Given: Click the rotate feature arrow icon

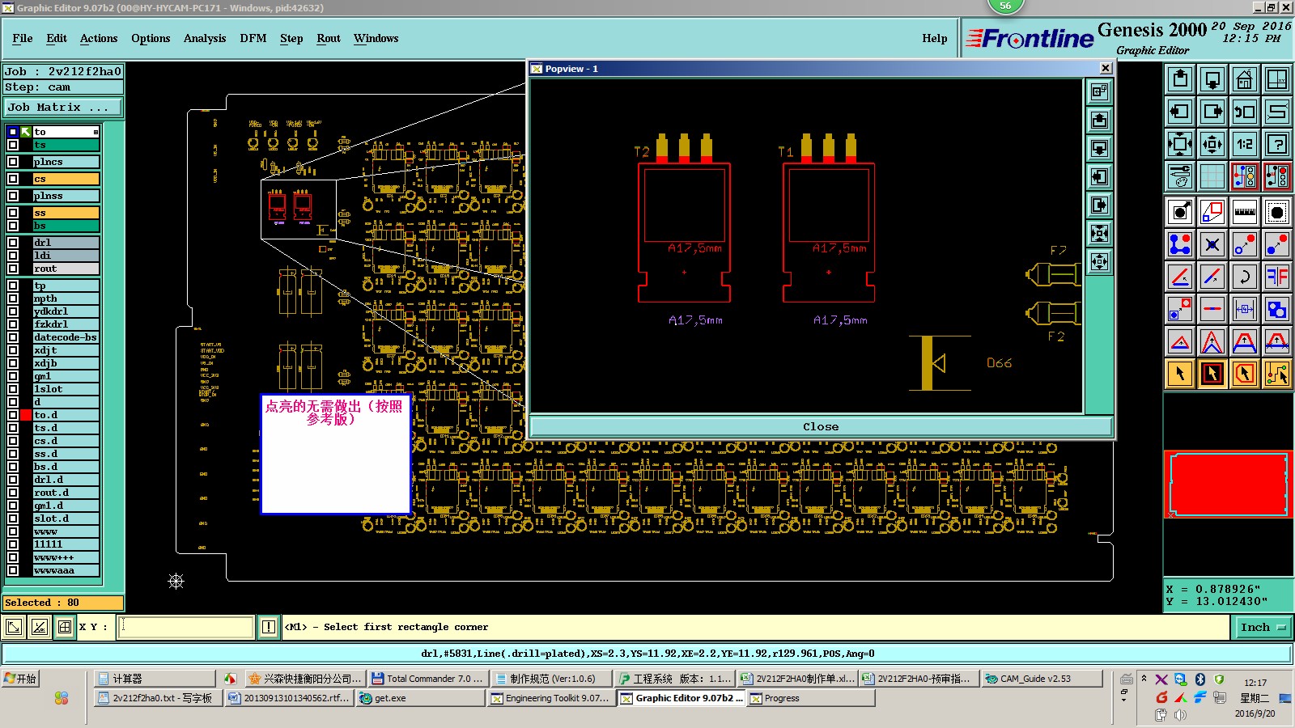Looking at the screenshot, I should (1245, 277).
